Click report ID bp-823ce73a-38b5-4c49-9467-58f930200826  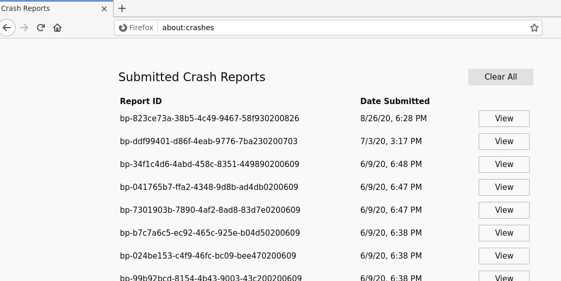pos(209,119)
